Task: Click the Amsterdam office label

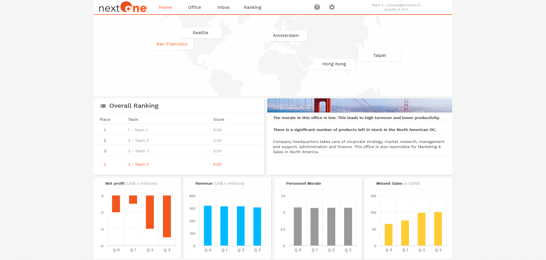Action: [x=286, y=36]
